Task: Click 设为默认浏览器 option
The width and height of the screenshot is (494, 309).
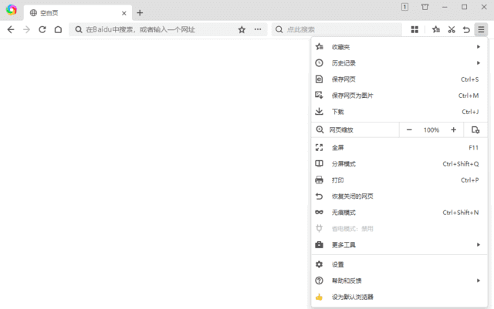Action: 353,297
